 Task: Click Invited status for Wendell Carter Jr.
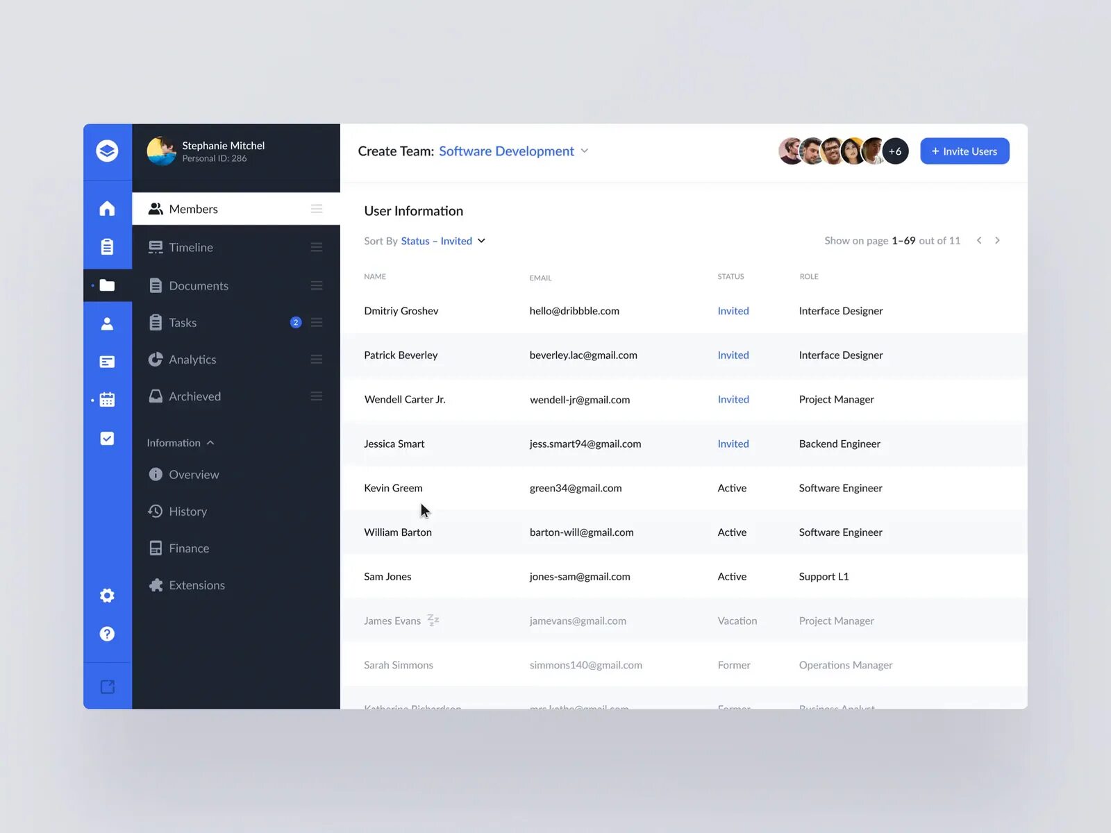click(733, 400)
